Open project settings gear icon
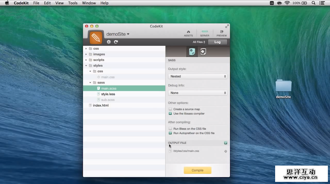 [109, 42]
